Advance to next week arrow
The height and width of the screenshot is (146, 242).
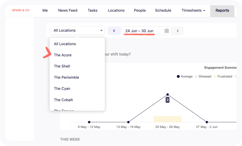pos(177,31)
